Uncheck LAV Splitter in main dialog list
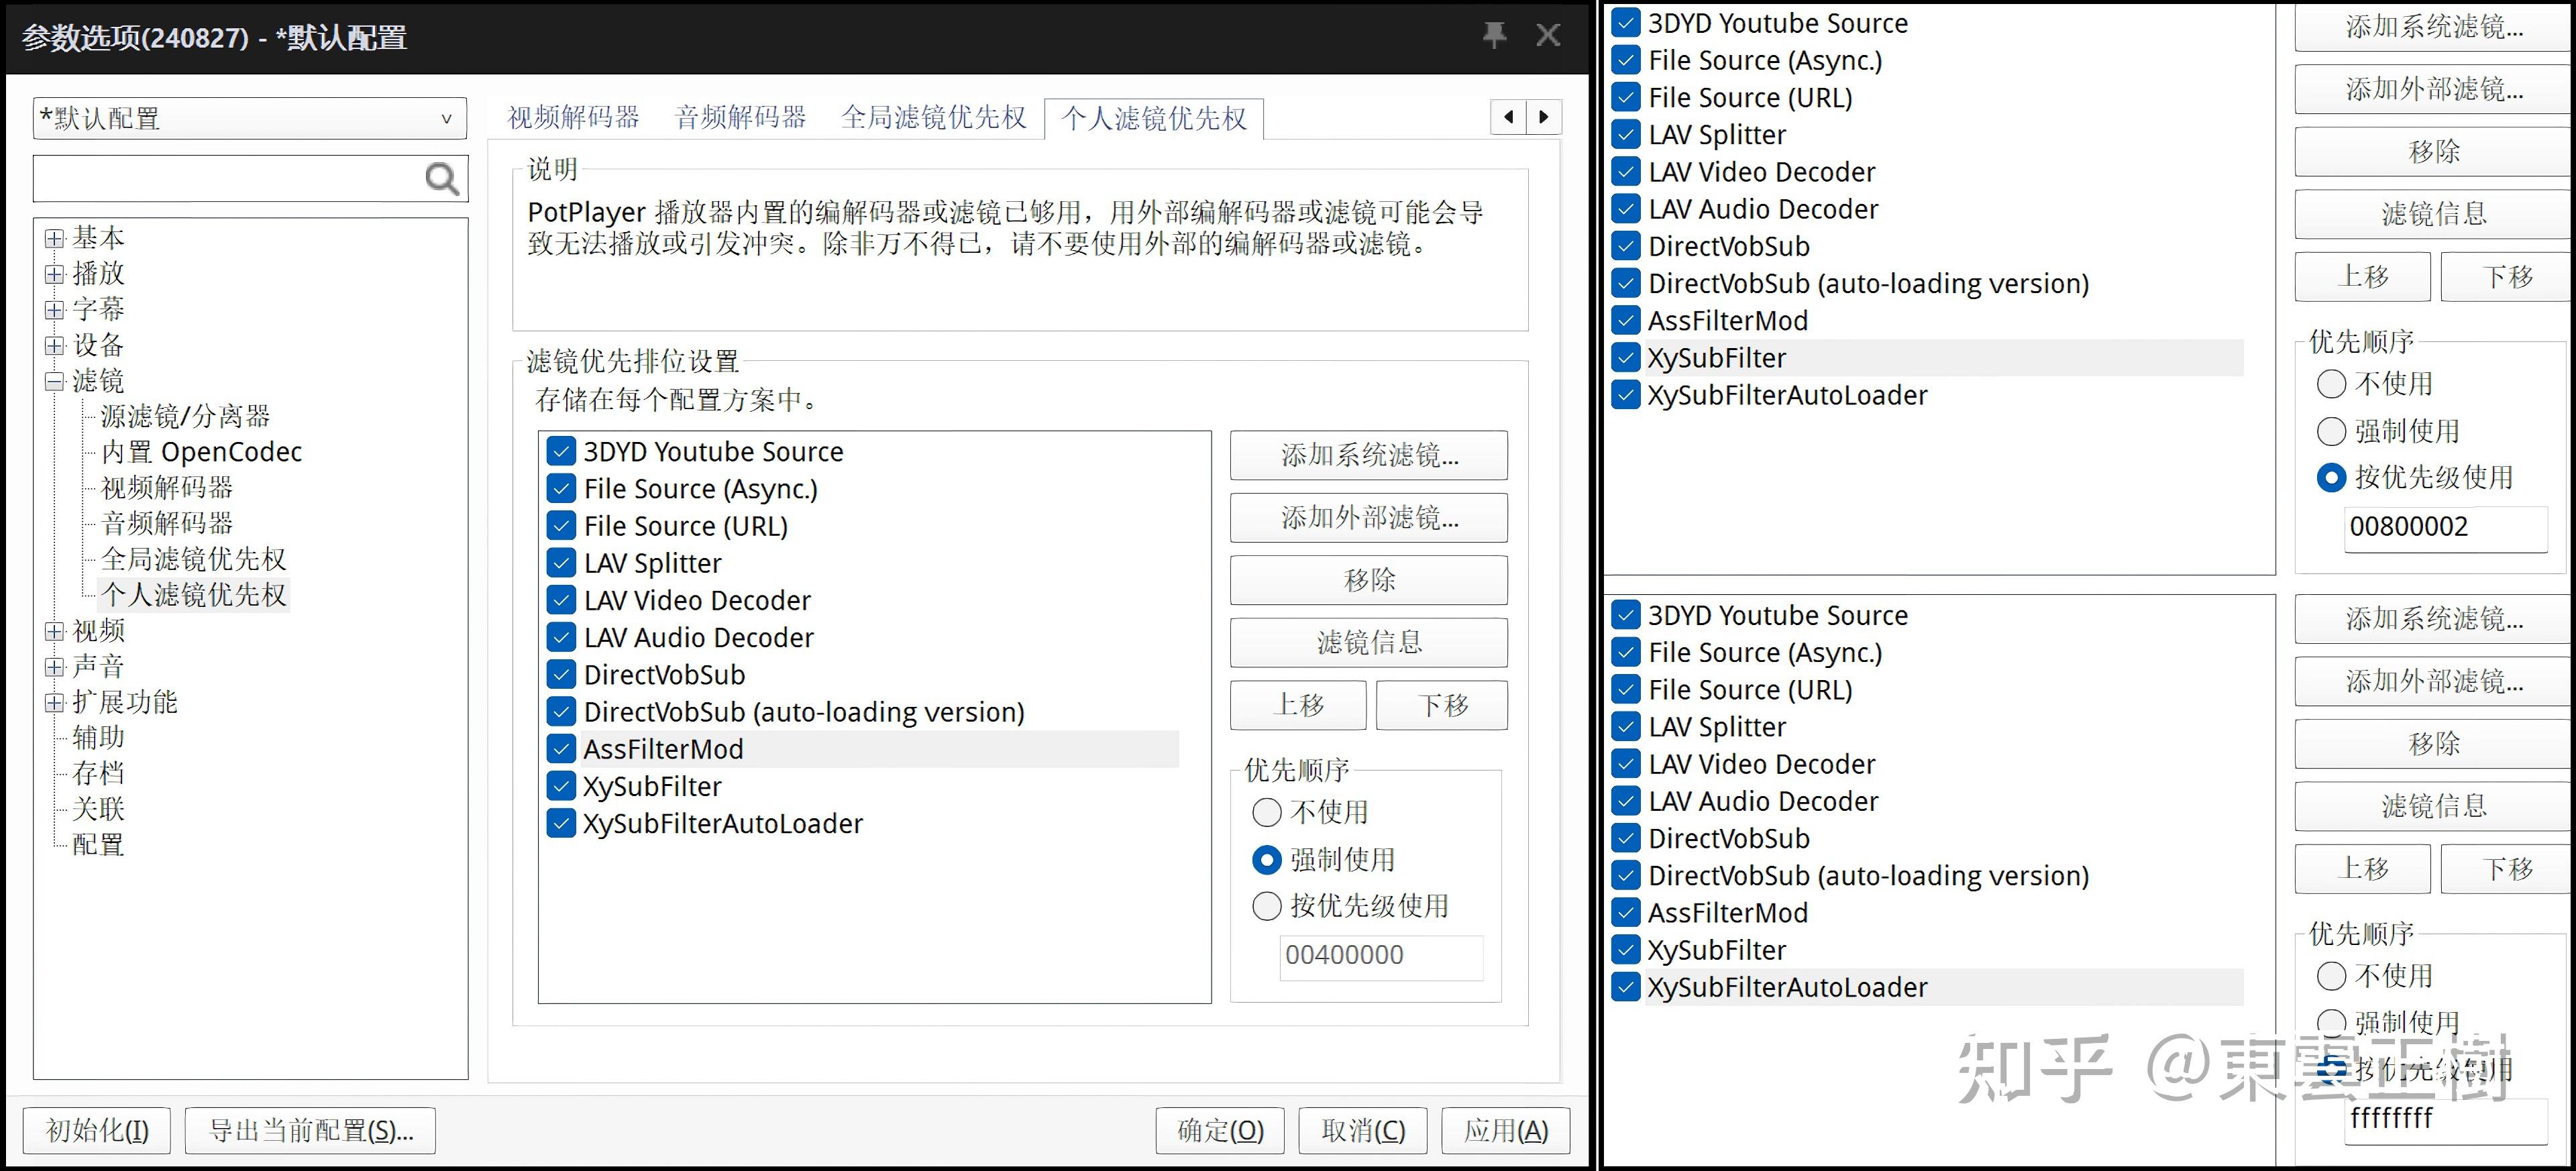The image size is (2576, 1171). click(x=561, y=563)
